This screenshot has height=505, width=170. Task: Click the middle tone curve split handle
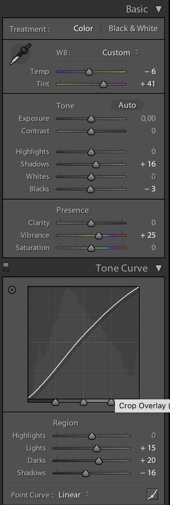(84, 402)
